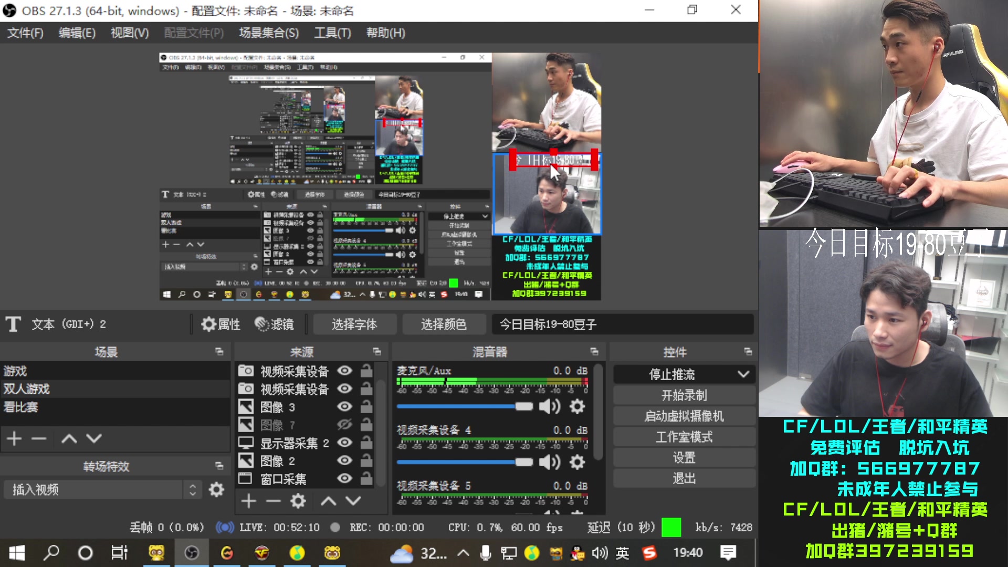Open 插入视频 transition combo box

(x=103, y=490)
